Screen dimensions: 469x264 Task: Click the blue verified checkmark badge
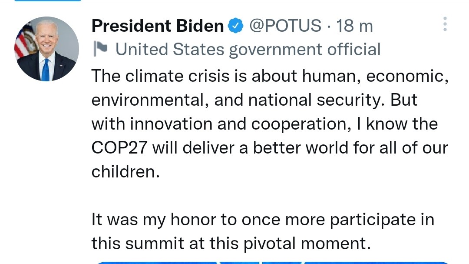(x=235, y=26)
